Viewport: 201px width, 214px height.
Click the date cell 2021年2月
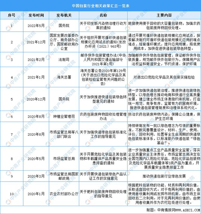coord(36,60)
